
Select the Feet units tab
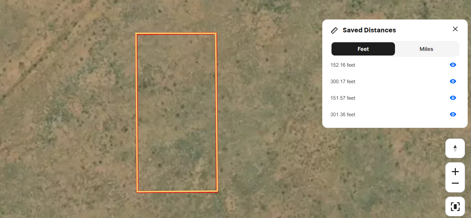(x=363, y=49)
